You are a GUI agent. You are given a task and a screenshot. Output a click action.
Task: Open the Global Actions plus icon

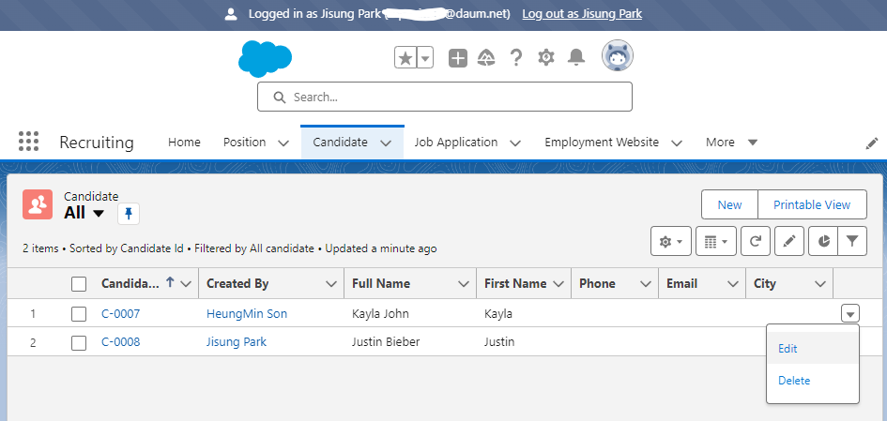point(457,58)
